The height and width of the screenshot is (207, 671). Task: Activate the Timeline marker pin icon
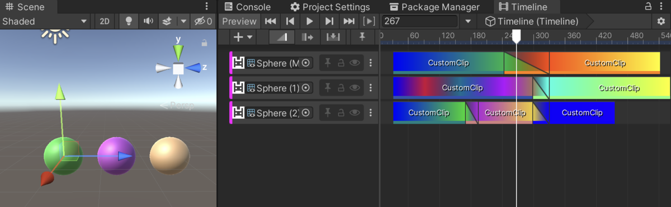pyautogui.click(x=362, y=37)
